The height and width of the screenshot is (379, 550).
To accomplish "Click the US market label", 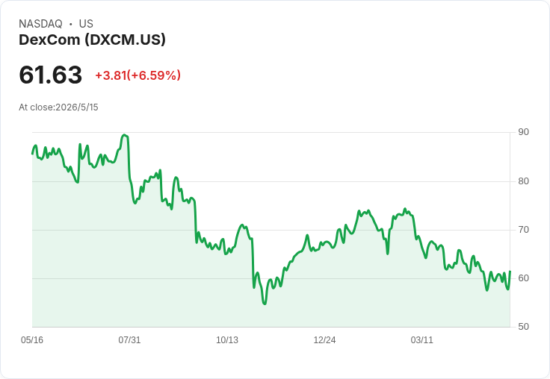I will (x=86, y=24).
